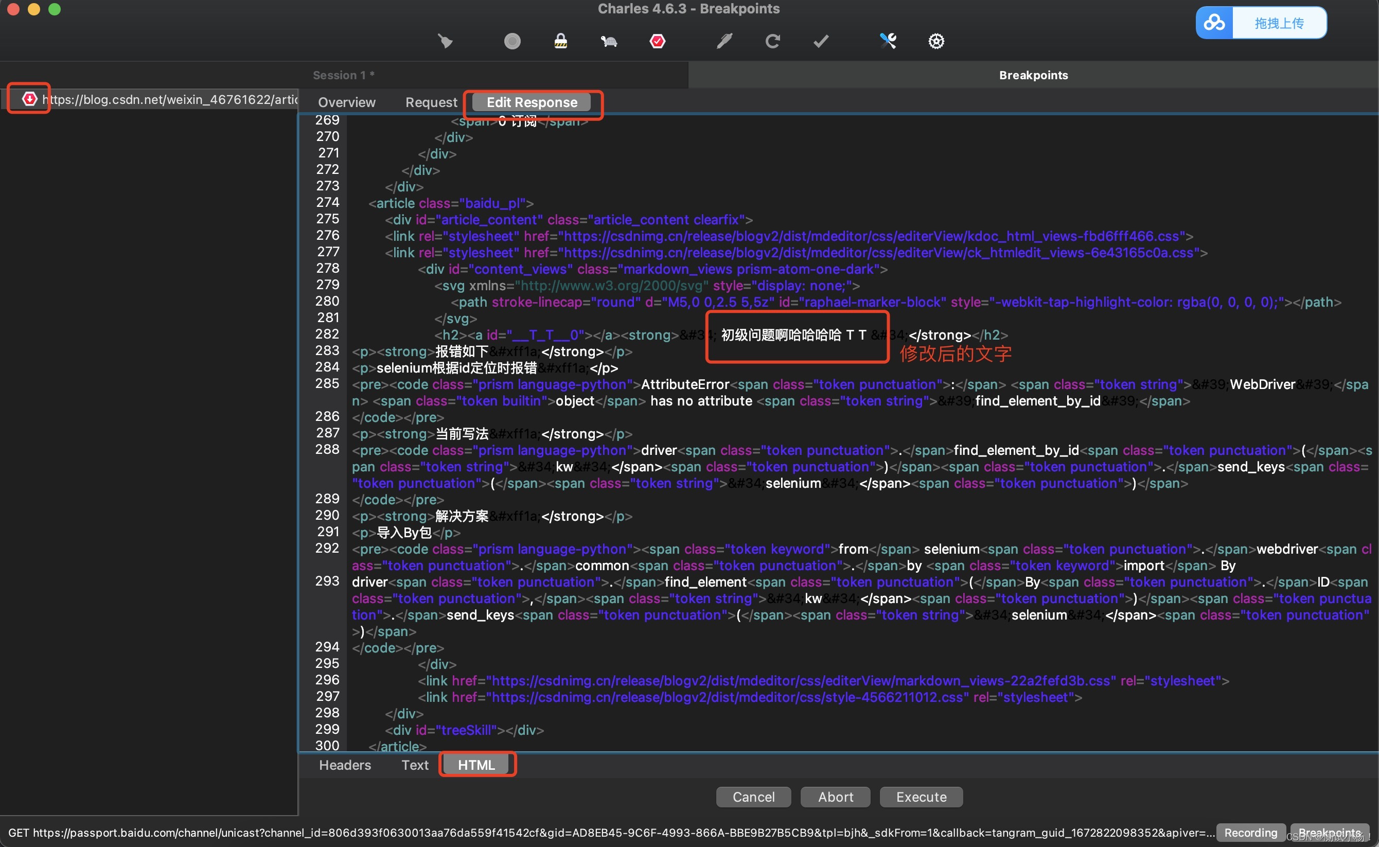The width and height of the screenshot is (1379, 847).
Task: Click the Compose pen icon
Action: 724,41
